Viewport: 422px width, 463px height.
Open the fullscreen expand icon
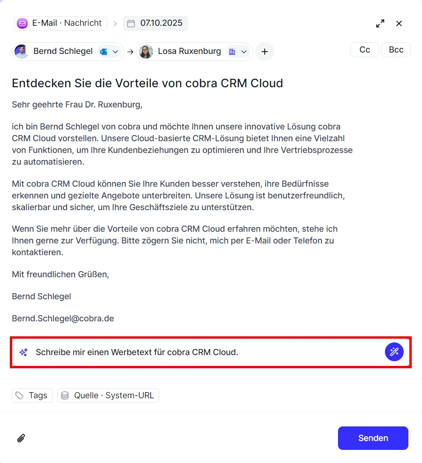tap(380, 23)
